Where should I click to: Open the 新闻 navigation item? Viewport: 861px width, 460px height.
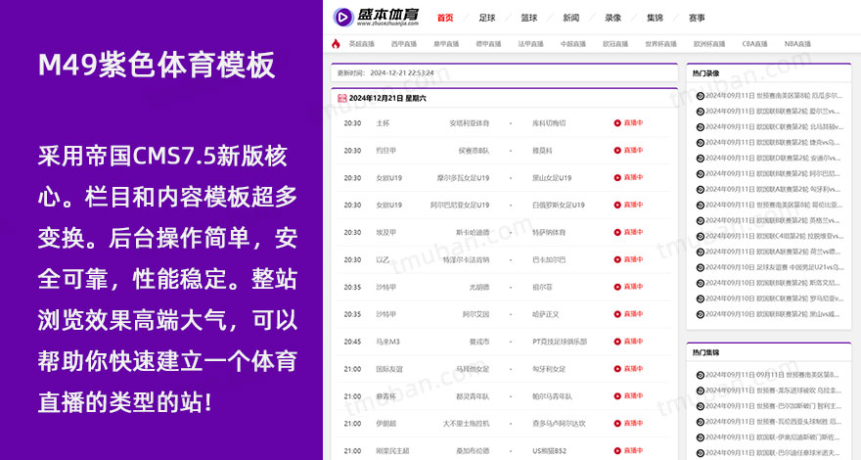pos(571,19)
